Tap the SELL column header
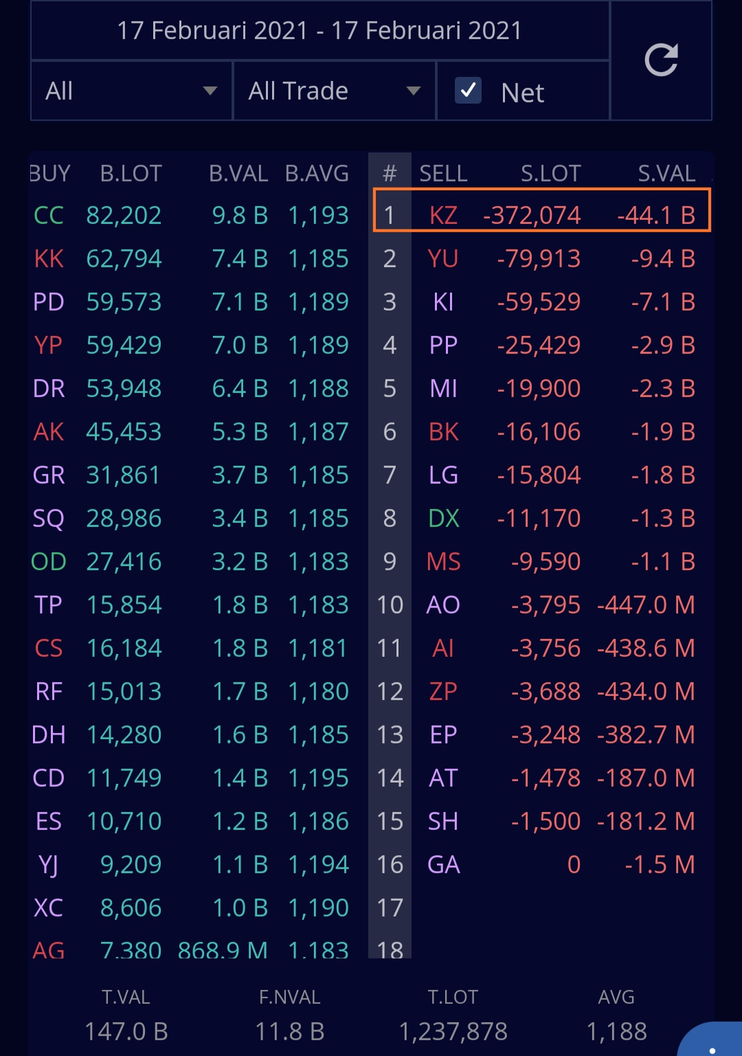Viewport: 742px width, 1056px height. (443, 173)
